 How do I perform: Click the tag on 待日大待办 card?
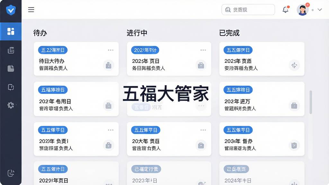click(53, 50)
